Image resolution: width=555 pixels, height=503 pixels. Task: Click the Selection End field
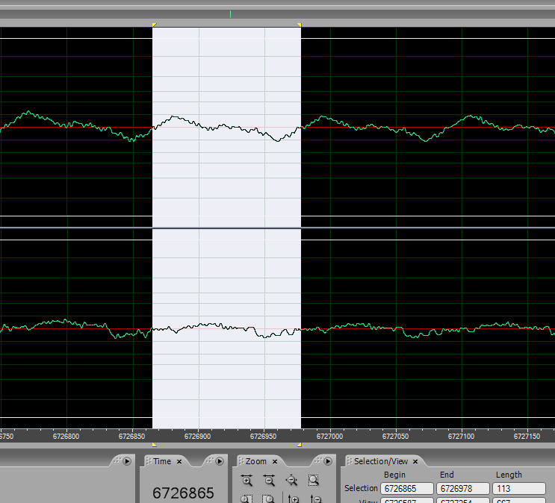click(464, 488)
